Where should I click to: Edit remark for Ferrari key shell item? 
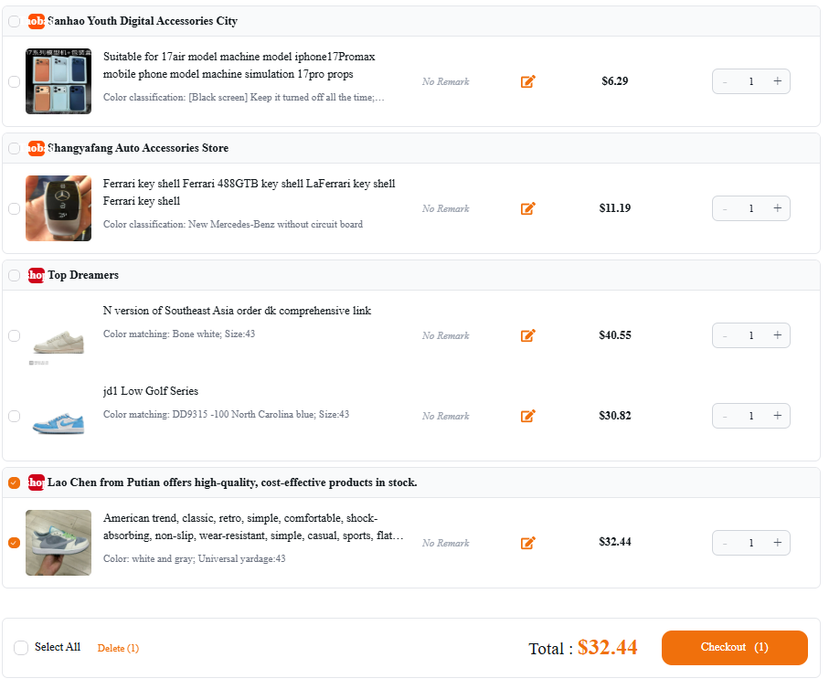pos(527,208)
